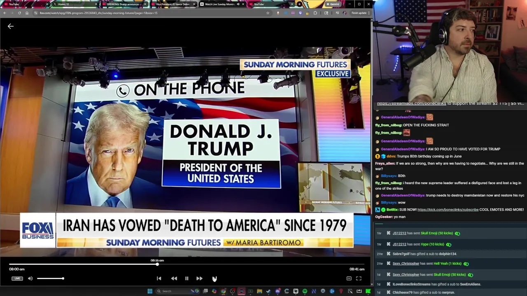This screenshot has width=527, height=296.
Task: Enter fullscreen video mode
Action: pyautogui.click(x=359, y=278)
